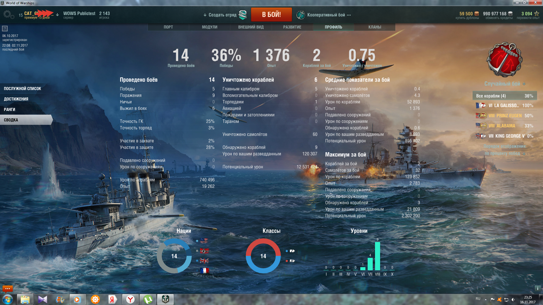Viewport: 543px width, 305px height.
Task: Select Все корабли (4) row
Action: pos(505,96)
